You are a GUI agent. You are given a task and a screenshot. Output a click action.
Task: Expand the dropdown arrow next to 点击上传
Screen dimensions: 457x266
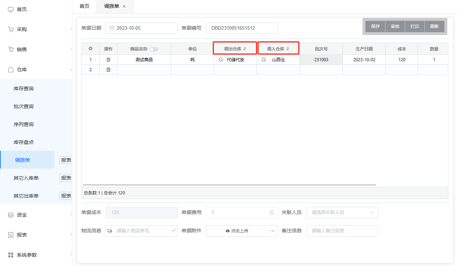pos(273,231)
